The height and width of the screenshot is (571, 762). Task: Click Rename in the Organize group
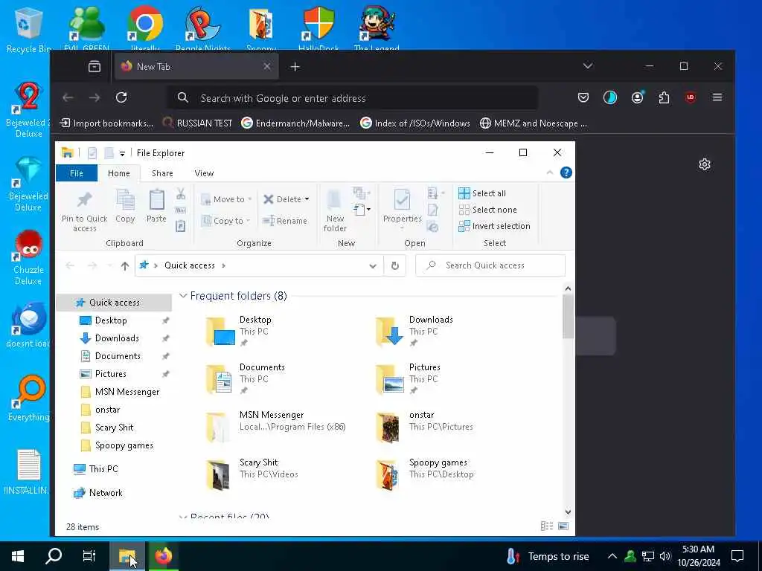click(x=285, y=221)
